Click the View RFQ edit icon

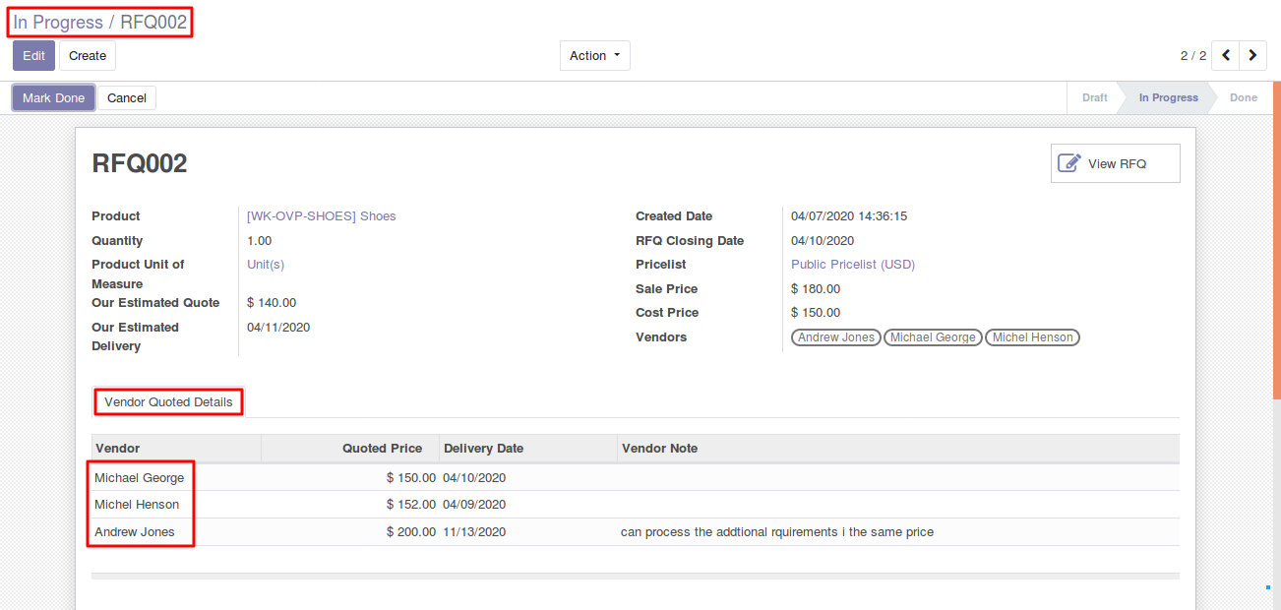point(1069,163)
